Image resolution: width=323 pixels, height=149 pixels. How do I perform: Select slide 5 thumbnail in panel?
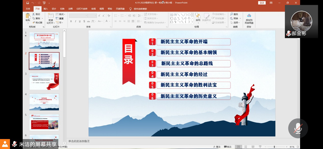point(44,123)
